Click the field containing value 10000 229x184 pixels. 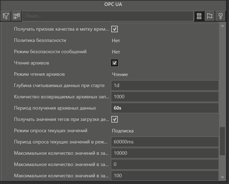click(164, 153)
